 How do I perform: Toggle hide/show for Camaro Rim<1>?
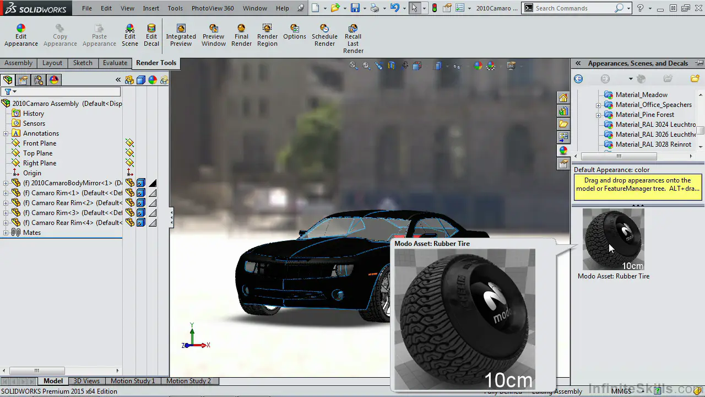click(129, 193)
